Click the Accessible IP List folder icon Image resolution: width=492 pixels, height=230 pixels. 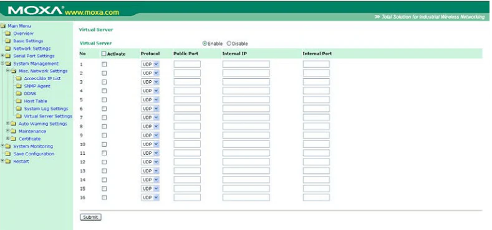point(19,78)
